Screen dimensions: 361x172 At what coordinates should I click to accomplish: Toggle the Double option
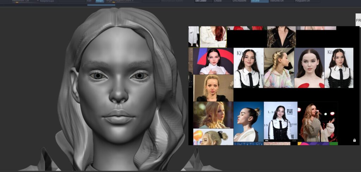(x=259, y=1)
